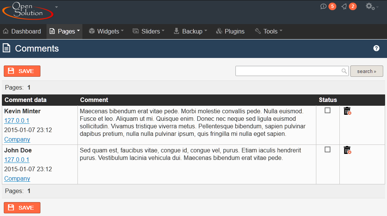Image resolution: width=387 pixels, height=216 pixels.
Task: Toggle status checkbox for Kevin Minter's comment
Action: (x=328, y=110)
